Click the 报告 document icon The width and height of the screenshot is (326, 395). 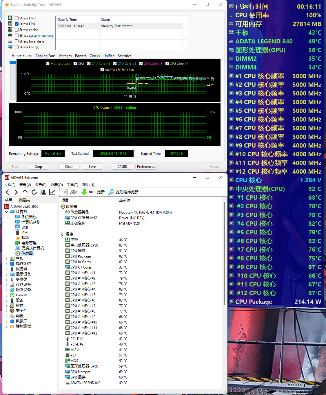(x=65, y=192)
